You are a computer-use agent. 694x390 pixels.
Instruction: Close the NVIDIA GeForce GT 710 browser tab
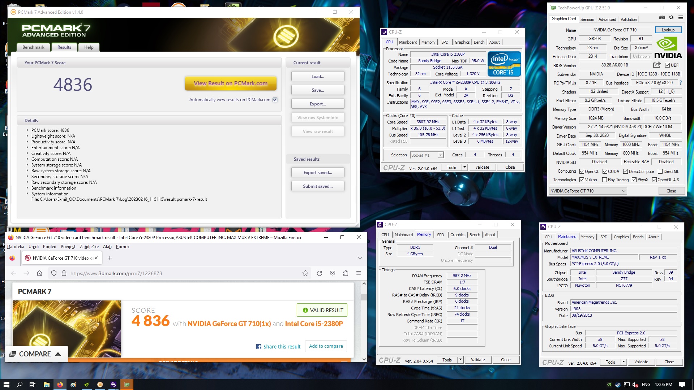96,258
